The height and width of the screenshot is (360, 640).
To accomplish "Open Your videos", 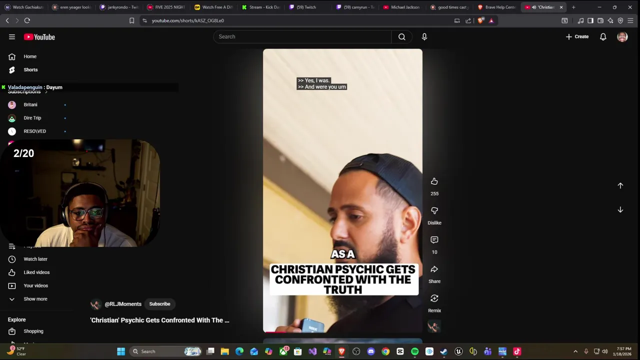I will (x=35, y=285).
